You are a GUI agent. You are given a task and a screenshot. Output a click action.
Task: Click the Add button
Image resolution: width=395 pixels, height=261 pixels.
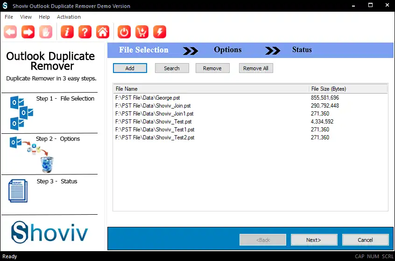pyautogui.click(x=130, y=68)
